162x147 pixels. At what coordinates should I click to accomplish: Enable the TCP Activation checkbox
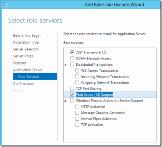[77, 124]
